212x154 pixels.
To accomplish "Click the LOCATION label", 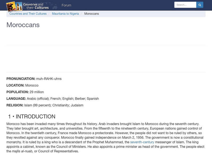I will click(x=15, y=85).
